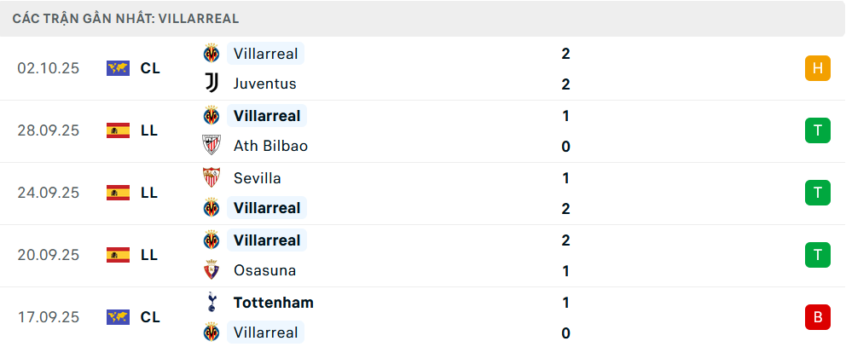Click the Villarreal crest in the Juventus match

(211, 54)
